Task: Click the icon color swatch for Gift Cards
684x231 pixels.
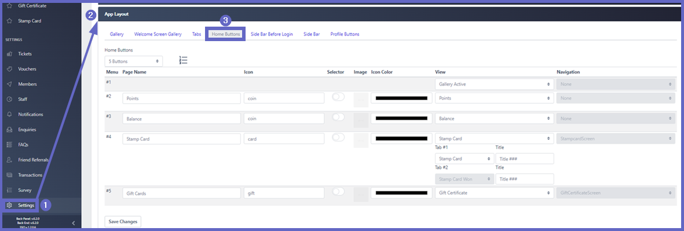Action: pos(401,193)
